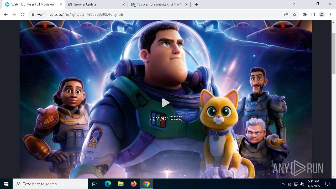Open File Explorer from taskbar
Viewport: 336px width, 189px height.
click(x=120, y=184)
